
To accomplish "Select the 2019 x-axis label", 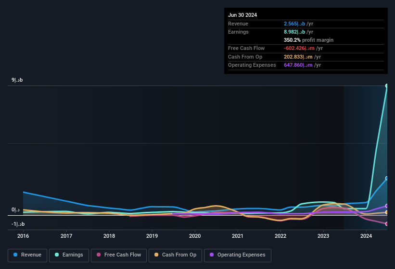I will coord(152,236).
